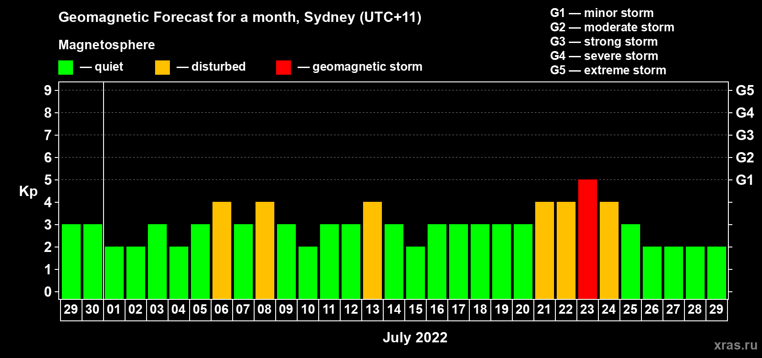The height and width of the screenshot is (358, 762).
Task: Select the orange bar for July 06
Action: tap(222, 250)
